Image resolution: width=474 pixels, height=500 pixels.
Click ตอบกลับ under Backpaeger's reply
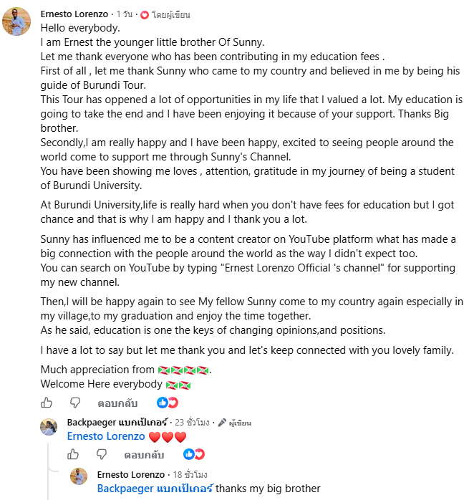tap(144, 455)
